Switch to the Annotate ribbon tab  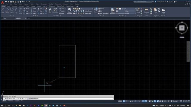click(14, 6)
